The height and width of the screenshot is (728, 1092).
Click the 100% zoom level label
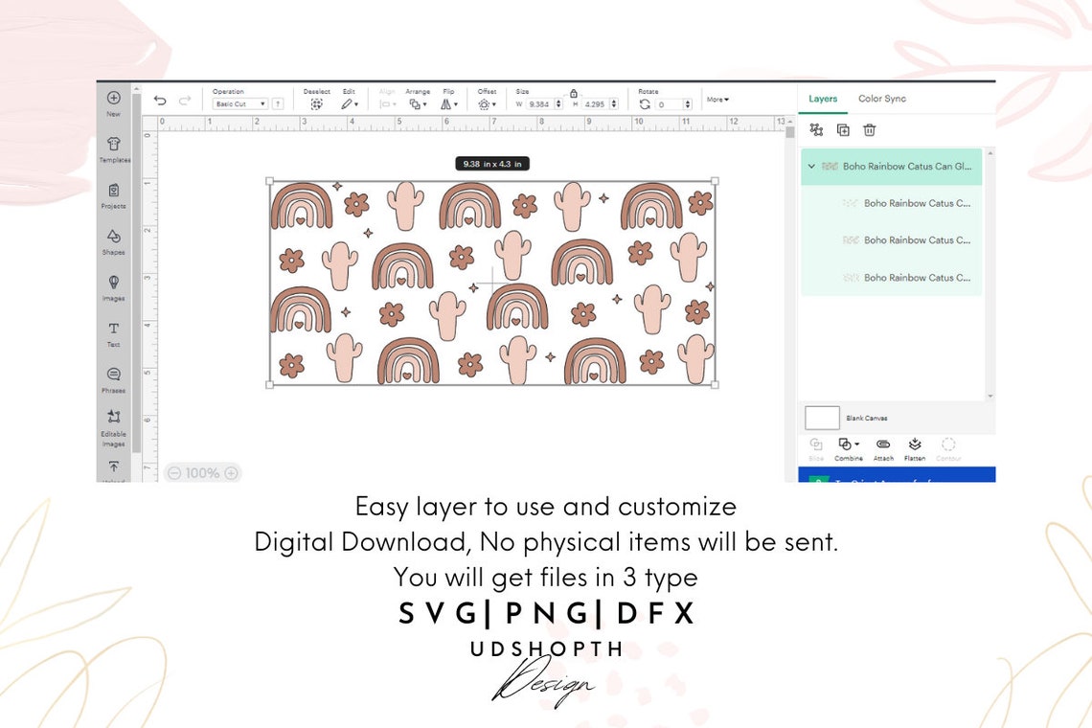pyautogui.click(x=203, y=473)
